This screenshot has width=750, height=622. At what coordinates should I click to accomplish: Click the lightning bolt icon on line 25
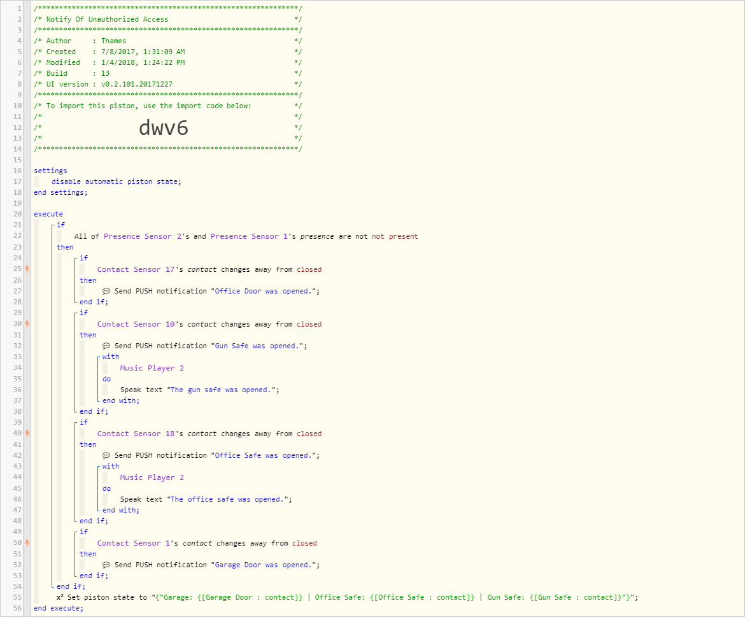pos(28,271)
